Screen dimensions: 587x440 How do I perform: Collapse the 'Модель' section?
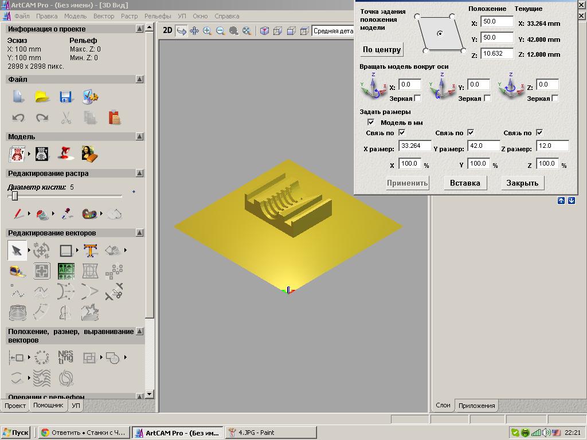point(140,136)
